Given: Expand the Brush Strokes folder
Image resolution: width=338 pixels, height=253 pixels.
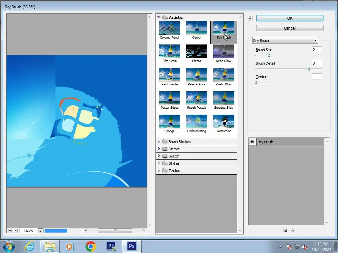Looking at the screenshot, I should click(159, 141).
